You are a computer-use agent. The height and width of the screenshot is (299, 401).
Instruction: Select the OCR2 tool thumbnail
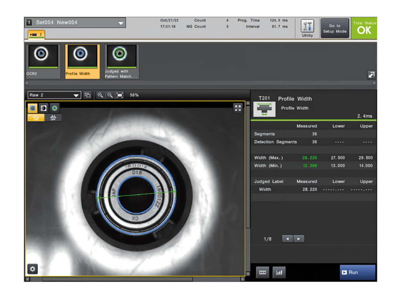pos(43,61)
